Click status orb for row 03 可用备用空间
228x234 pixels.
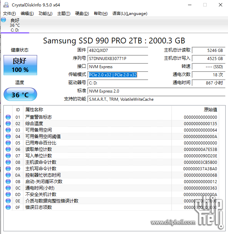(x=8, y=130)
